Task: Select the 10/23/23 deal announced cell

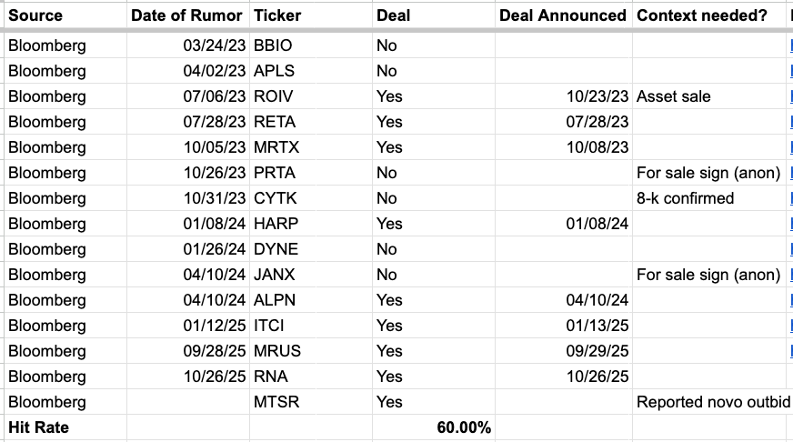Action: click(x=564, y=96)
